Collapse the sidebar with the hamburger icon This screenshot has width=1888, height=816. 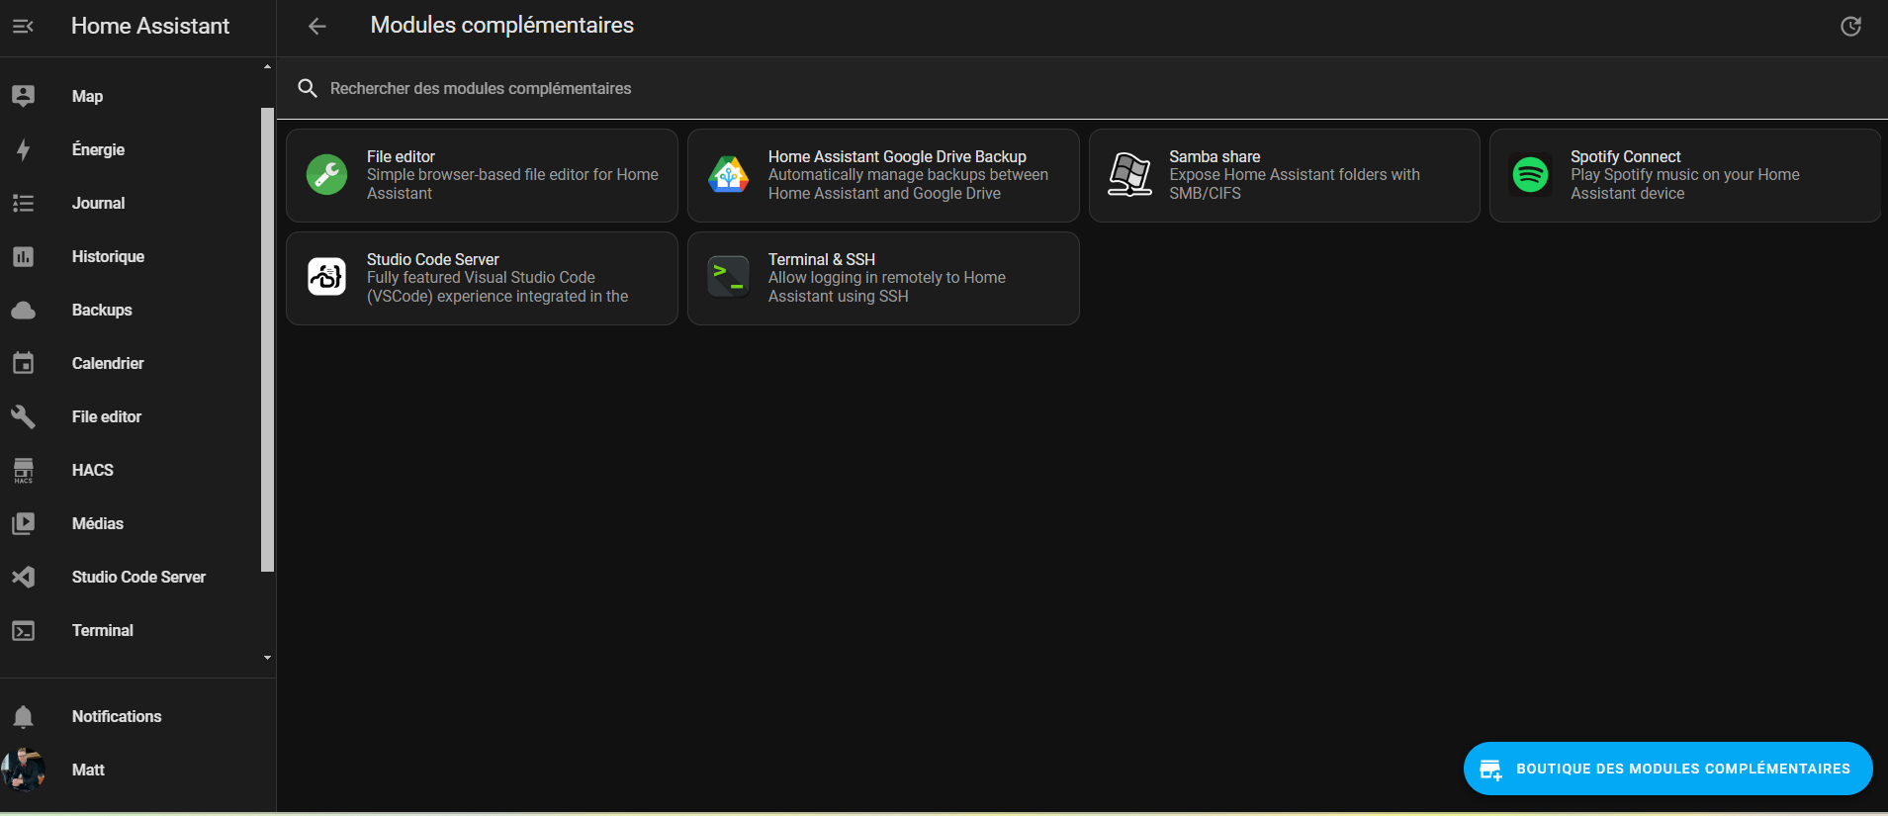pyautogui.click(x=23, y=27)
